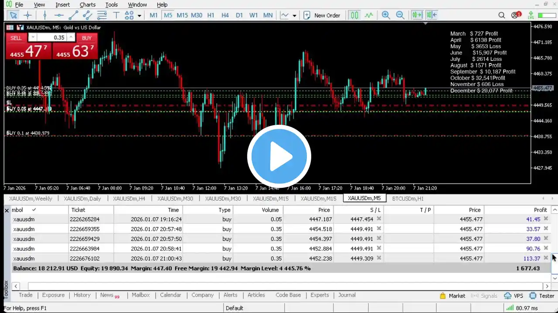Expand the chart type dropdown arrow

tap(295, 16)
